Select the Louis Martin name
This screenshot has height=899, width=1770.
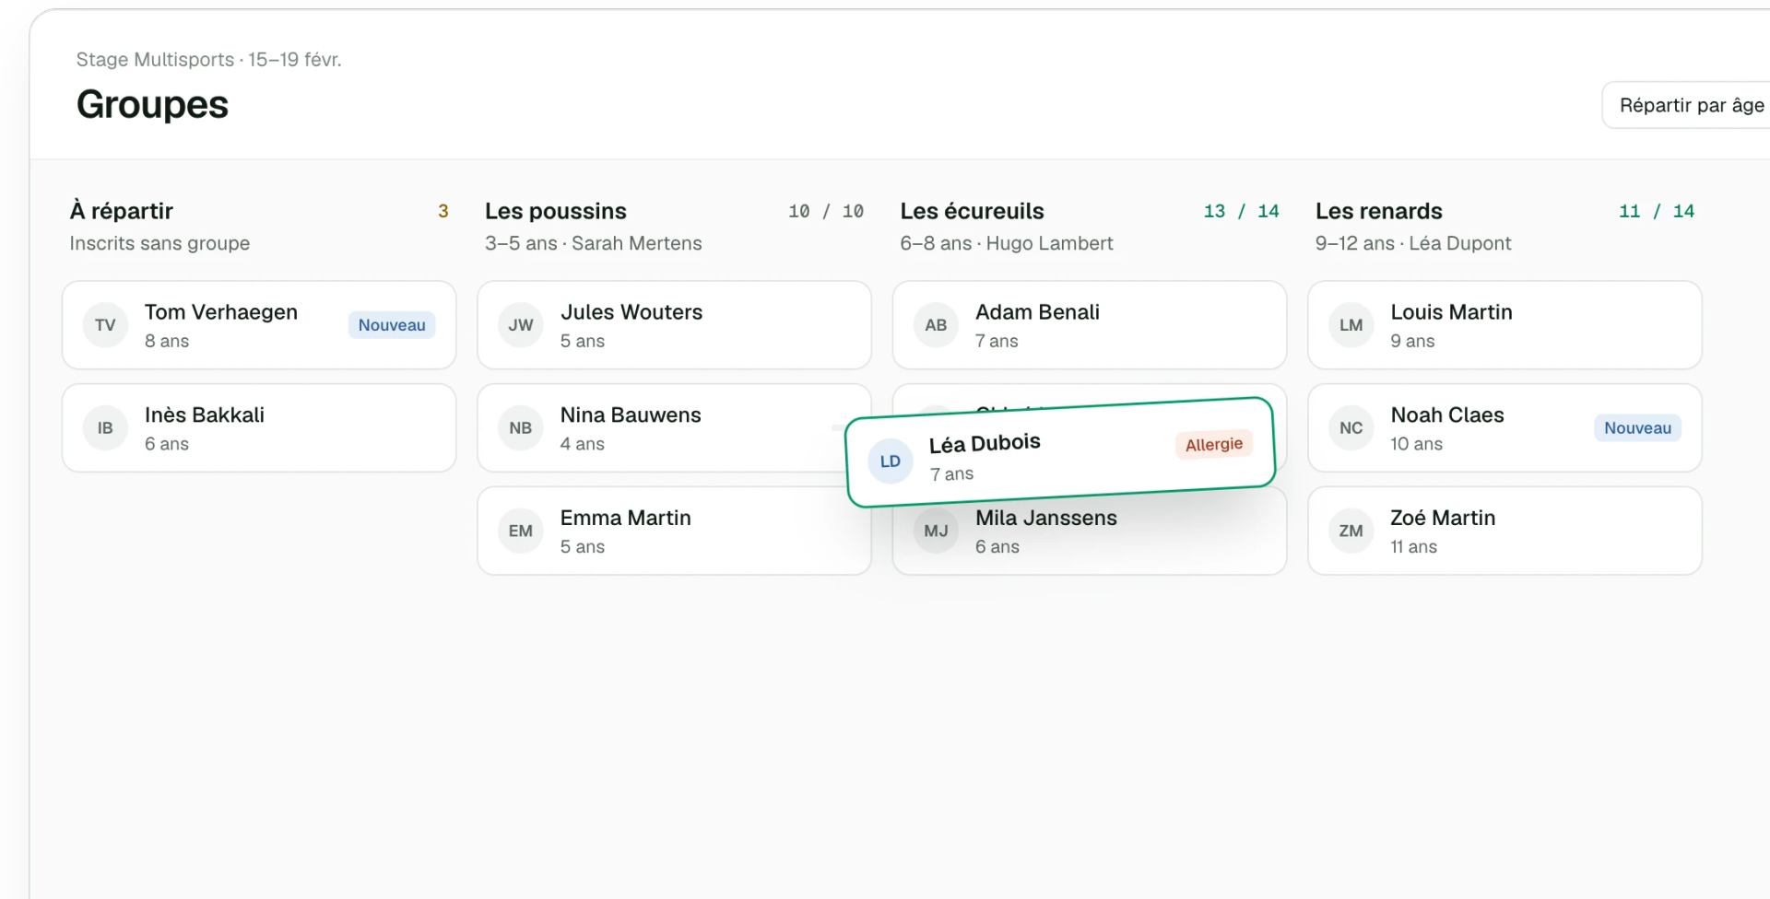pos(1452,312)
